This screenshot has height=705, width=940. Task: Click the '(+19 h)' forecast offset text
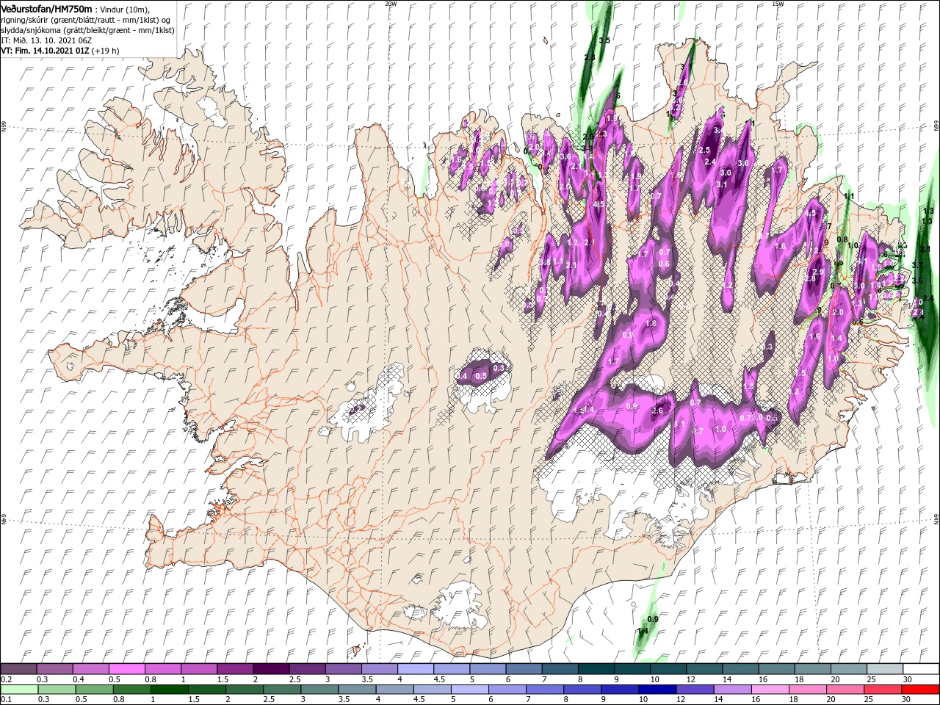(x=105, y=50)
